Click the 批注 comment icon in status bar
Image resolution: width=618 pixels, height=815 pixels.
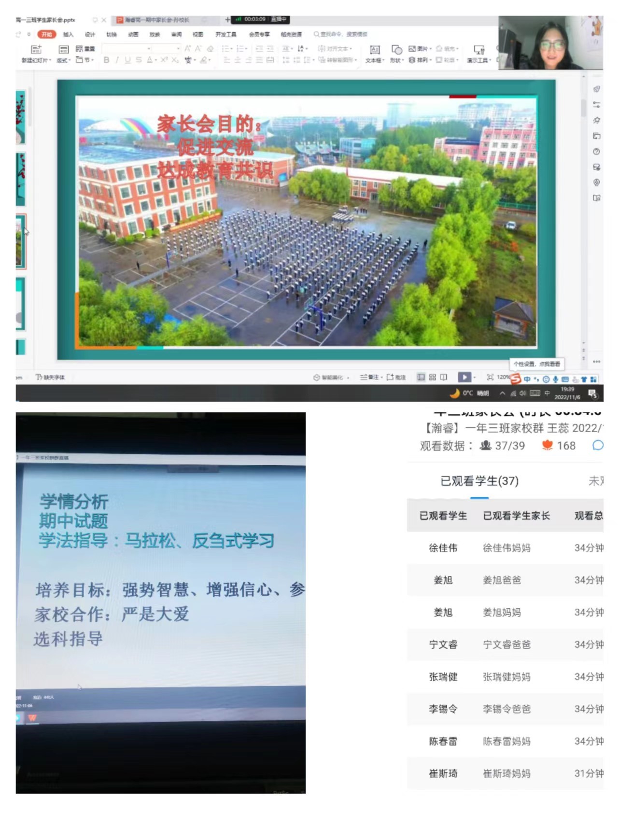tap(396, 377)
